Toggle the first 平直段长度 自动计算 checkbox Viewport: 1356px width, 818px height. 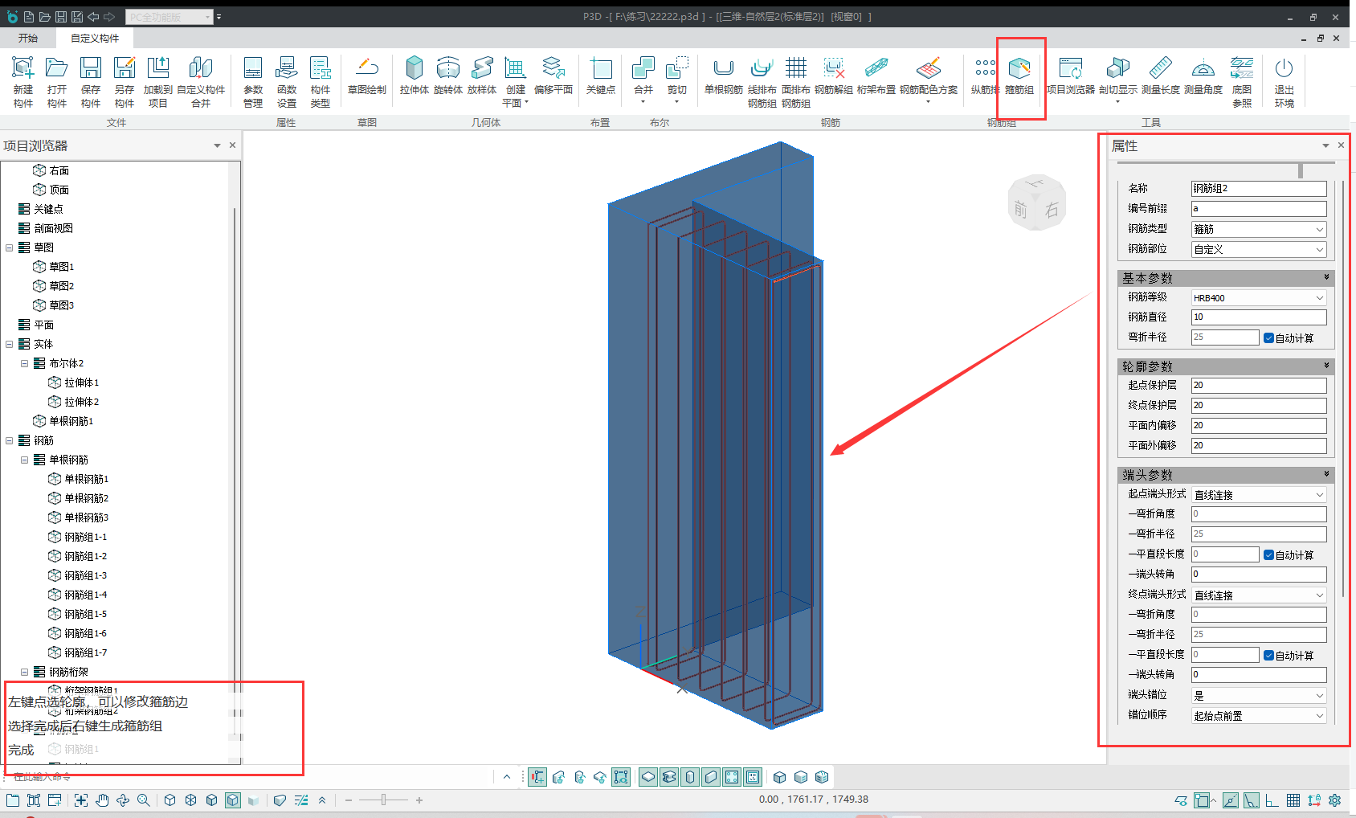pyautogui.click(x=1268, y=555)
